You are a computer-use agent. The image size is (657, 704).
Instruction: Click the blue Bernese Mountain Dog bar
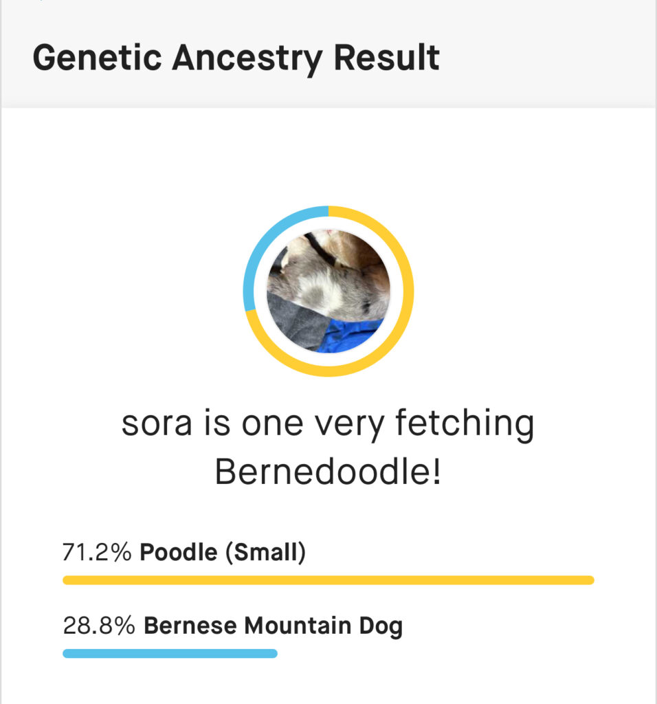click(x=170, y=653)
